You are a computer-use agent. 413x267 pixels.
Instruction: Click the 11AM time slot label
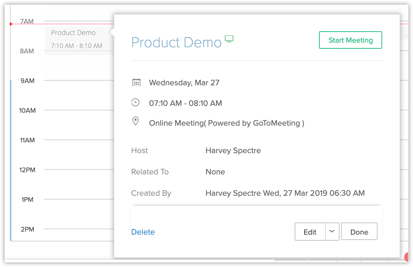pos(27,140)
